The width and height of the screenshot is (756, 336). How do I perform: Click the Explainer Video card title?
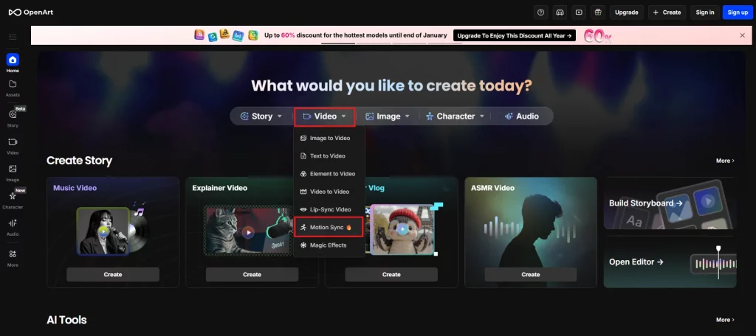[x=219, y=188]
